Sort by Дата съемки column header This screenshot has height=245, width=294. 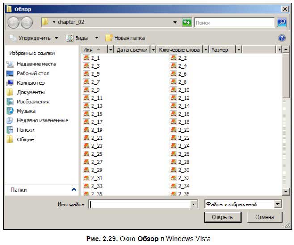click(132, 50)
